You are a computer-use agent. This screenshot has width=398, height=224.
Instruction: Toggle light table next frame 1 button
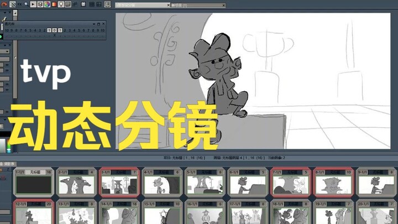pos(60,30)
